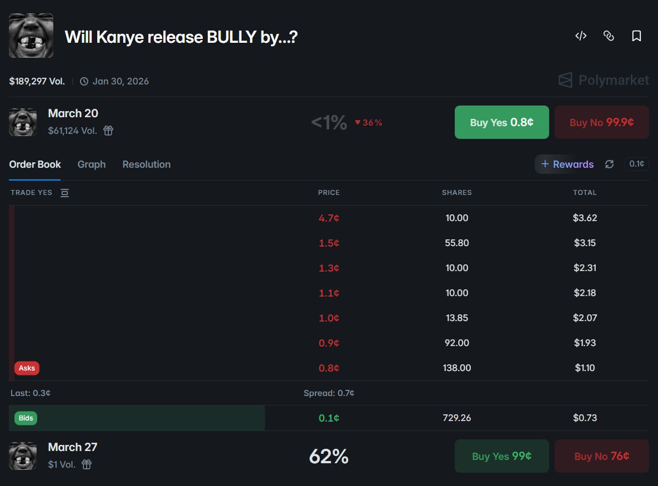Click the copy link icon
Screen dimensions: 658x486
tap(609, 35)
